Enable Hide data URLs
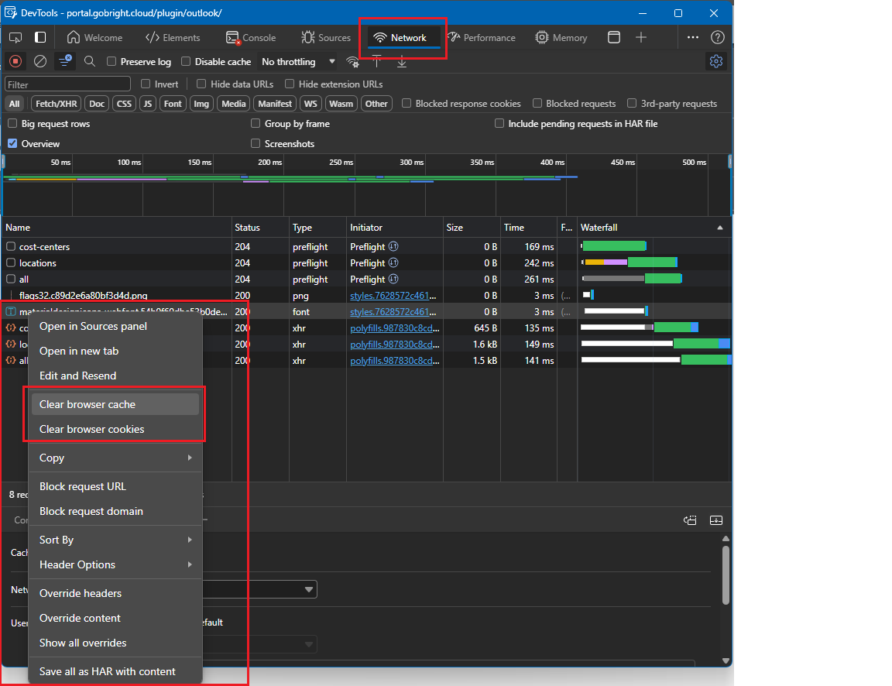The image size is (892, 686). tap(201, 84)
